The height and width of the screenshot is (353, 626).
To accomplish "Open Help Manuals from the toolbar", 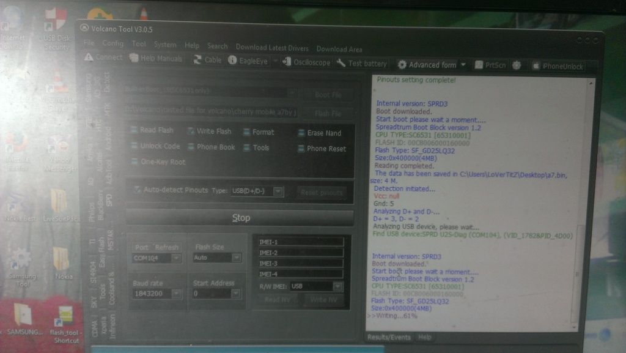I will point(156,59).
